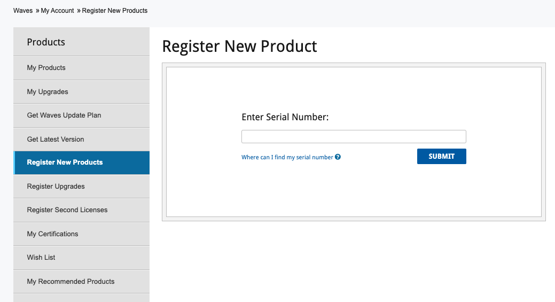View My Certifications page
This screenshot has height=302, width=555.
(x=81, y=234)
